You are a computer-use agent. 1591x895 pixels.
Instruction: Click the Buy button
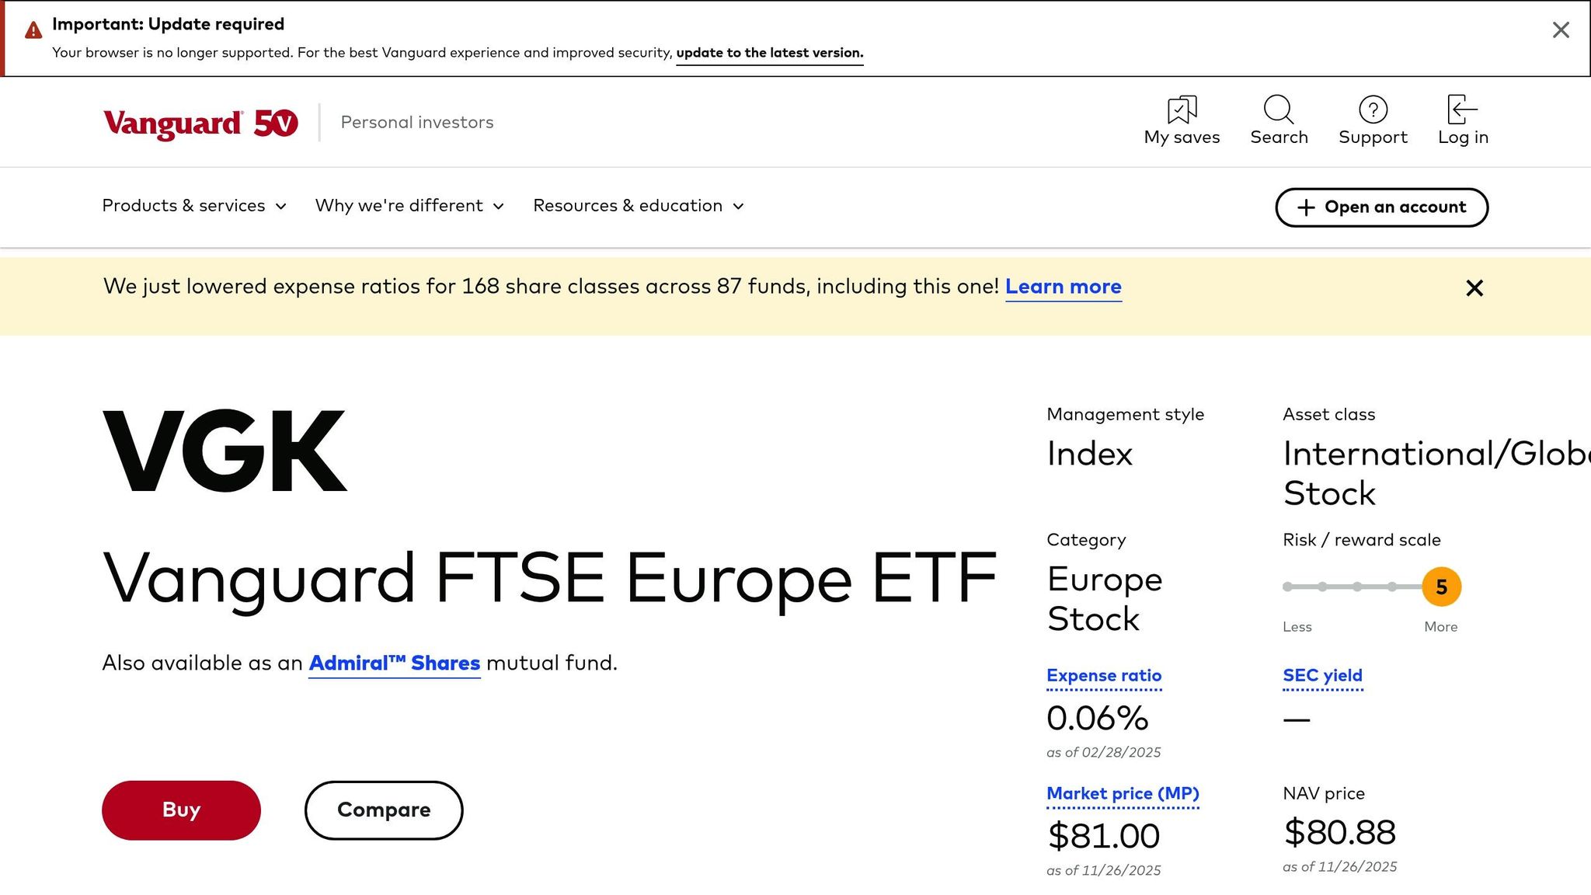(180, 810)
